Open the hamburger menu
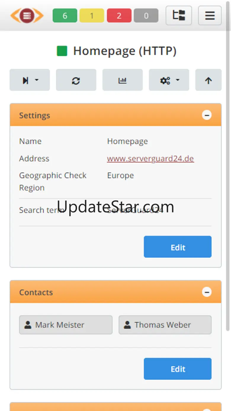 [210, 15]
